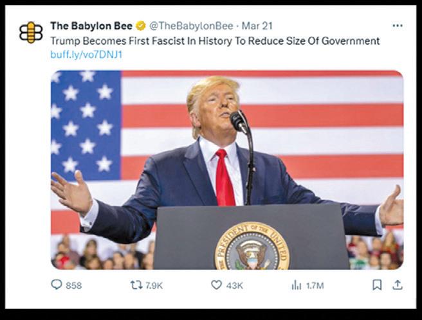Click the tweet headline text about Trump
This screenshot has width=422, height=320.
pyautogui.click(x=215, y=41)
